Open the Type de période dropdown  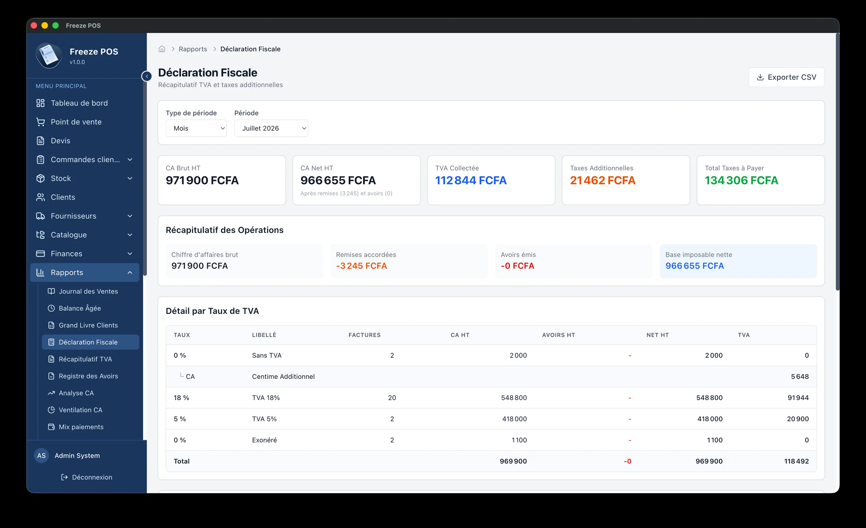196,128
